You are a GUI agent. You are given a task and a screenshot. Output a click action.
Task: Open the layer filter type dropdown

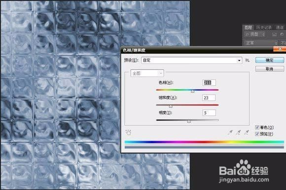tap(254, 34)
